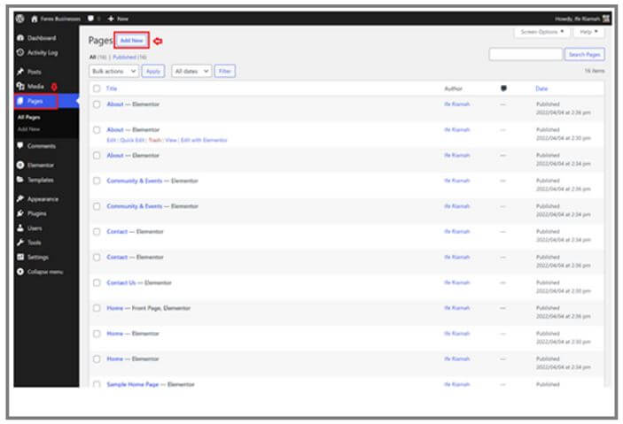Click the Users person icon
The width and height of the screenshot is (623, 424).
click(x=20, y=227)
